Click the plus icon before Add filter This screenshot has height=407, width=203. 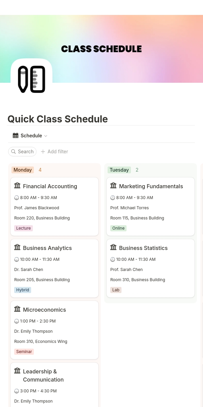click(x=43, y=152)
